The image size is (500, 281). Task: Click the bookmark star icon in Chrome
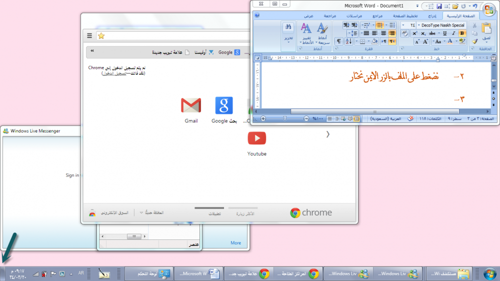point(101,35)
